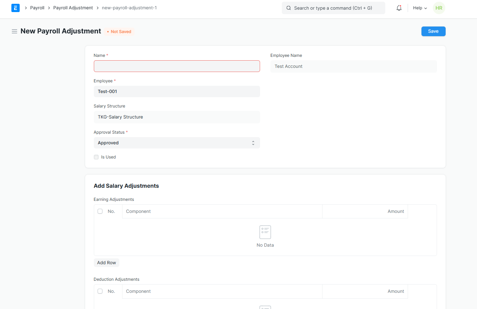477x309 pixels.
Task: Click the Earning Adjustments No Data icon
Action: tap(265, 232)
